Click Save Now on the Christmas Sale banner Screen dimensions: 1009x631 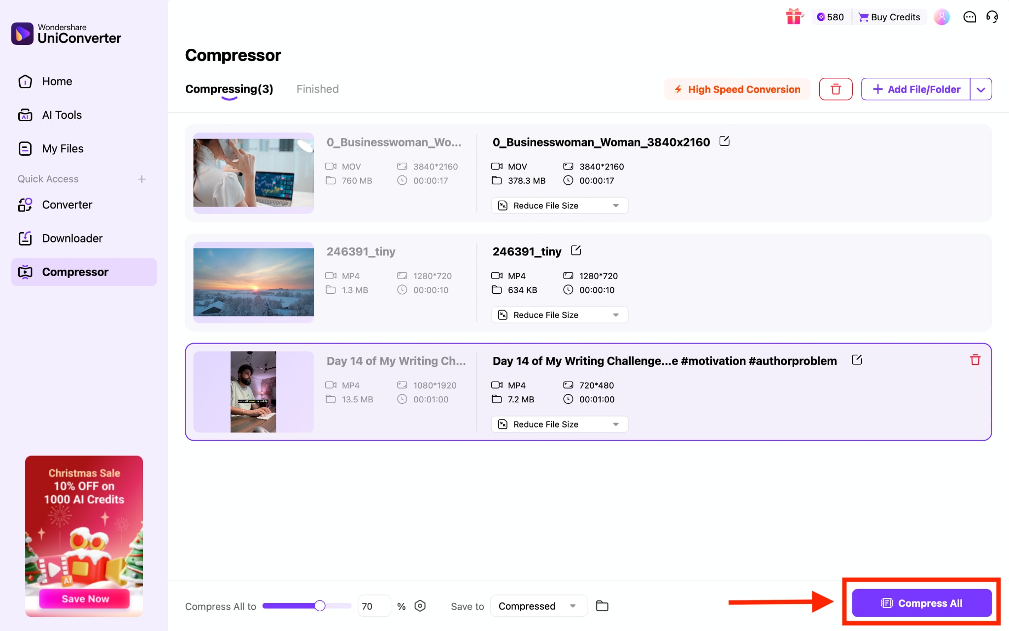(x=84, y=598)
